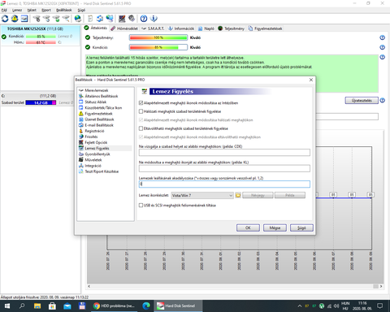Click the Példa button
Viewport: 390px width, 312px height.
coord(290,195)
